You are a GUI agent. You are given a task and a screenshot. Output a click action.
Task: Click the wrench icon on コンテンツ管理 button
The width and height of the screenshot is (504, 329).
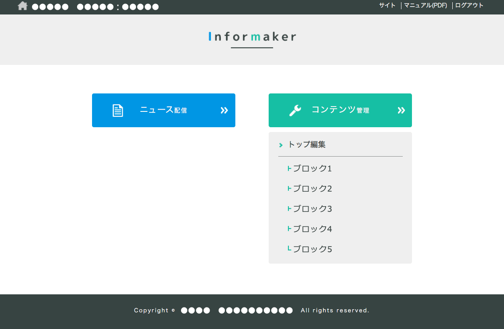(x=295, y=110)
